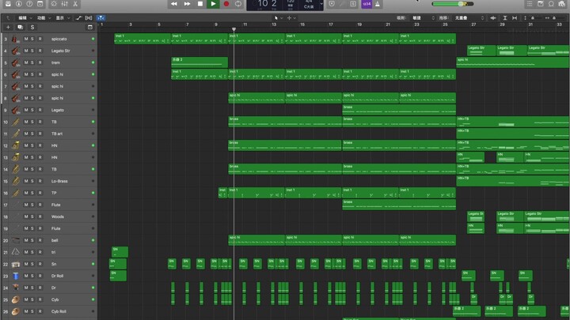570x320 pixels.
Task: Open the 编辑 menu in tracks area
Action: click(x=25, y=17)
